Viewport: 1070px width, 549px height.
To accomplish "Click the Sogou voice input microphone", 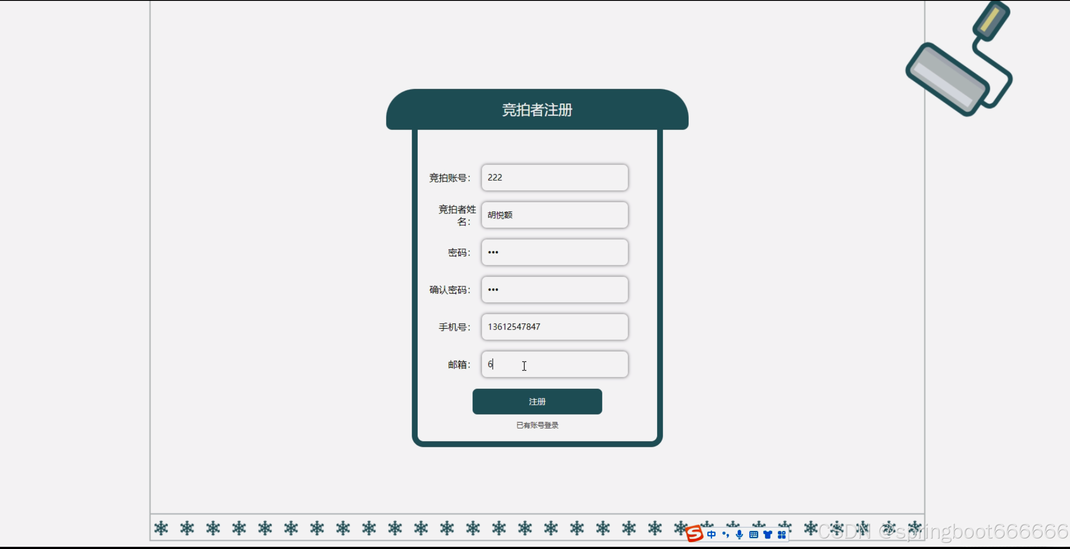I will click(x=739, y=534).
